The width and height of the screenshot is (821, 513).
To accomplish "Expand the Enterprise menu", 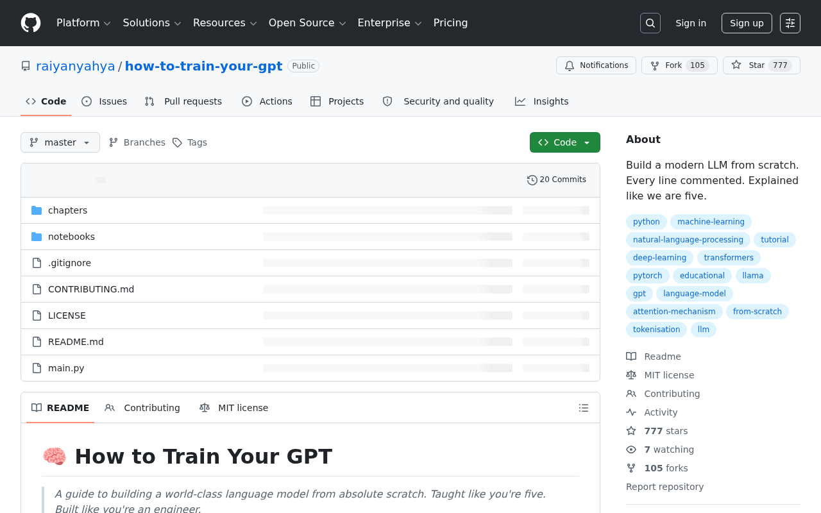I will coord(389,23).
